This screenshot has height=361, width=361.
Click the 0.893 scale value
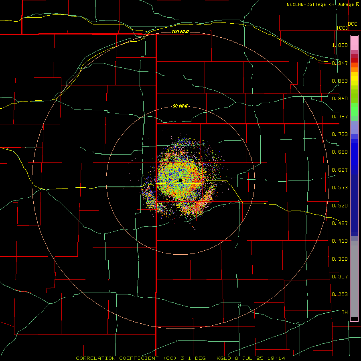[x=340, y=81]
